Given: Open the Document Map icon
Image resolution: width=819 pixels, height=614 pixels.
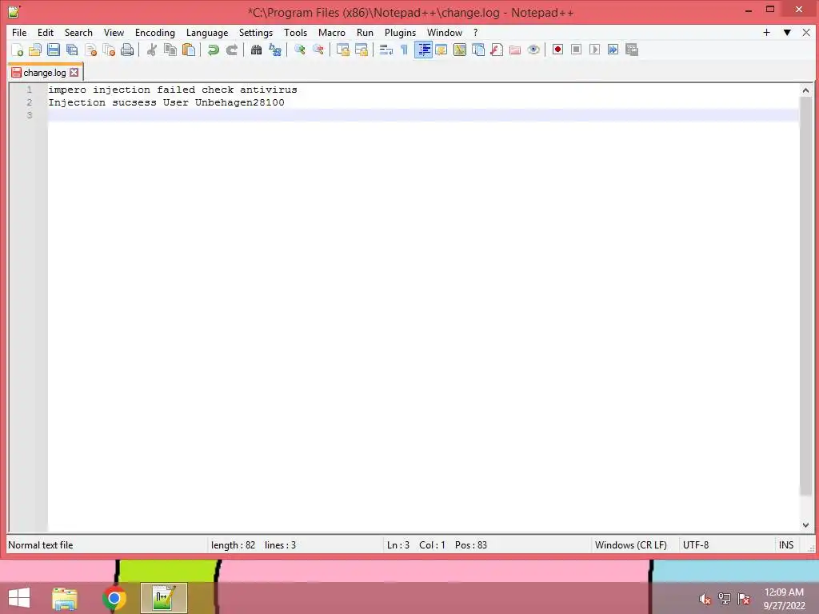Looking at the screenshot, I should (x=460, y=50).
